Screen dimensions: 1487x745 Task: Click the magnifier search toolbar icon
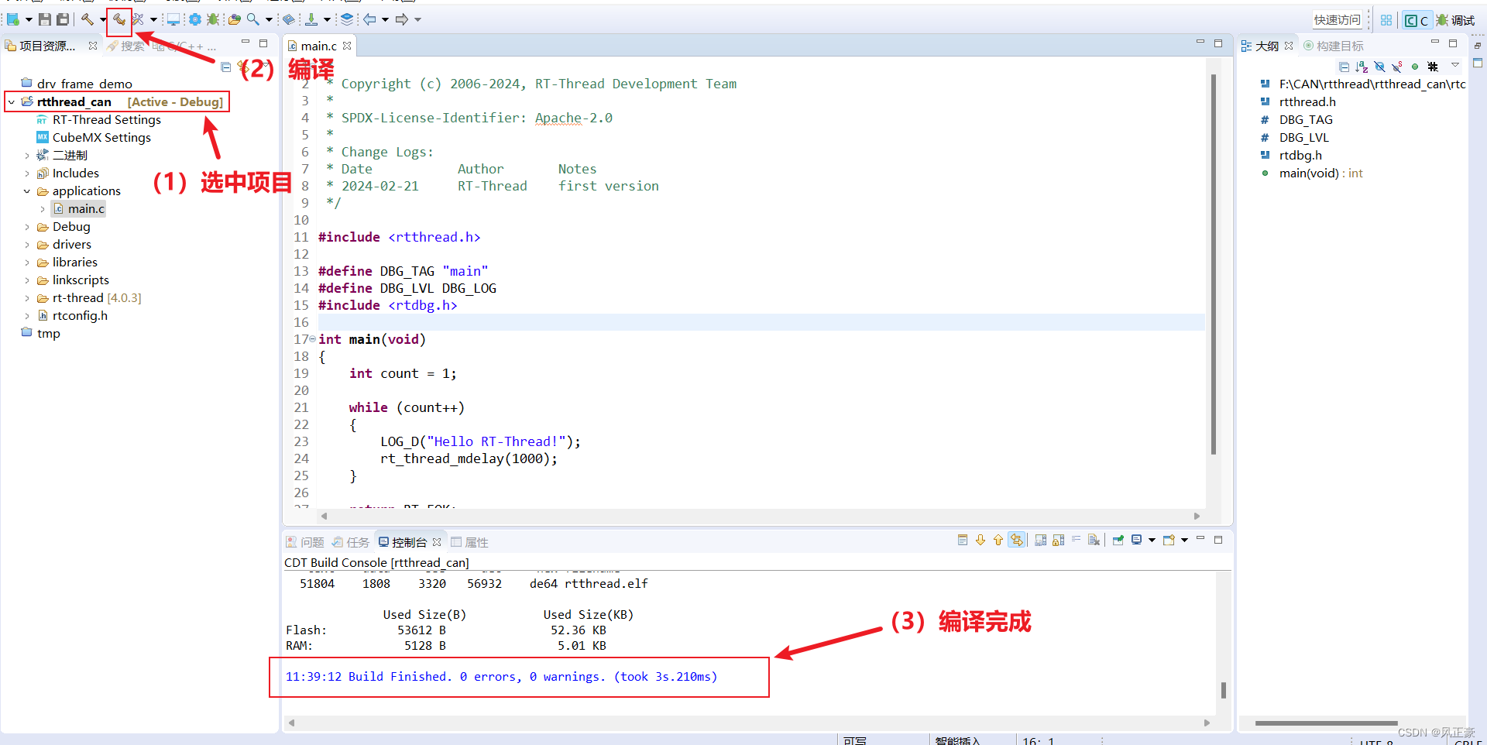pos(253,19)
